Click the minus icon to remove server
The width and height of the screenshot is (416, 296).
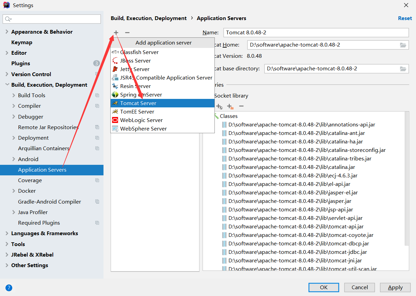coord(127,33)
